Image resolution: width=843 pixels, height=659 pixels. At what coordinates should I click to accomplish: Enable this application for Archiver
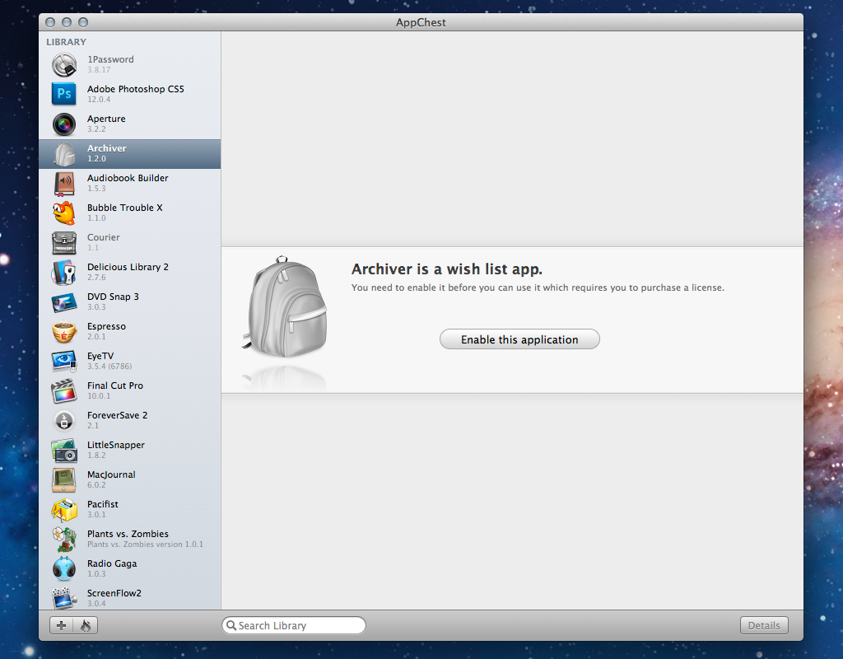pyautogui.click(x=519, y=339)
